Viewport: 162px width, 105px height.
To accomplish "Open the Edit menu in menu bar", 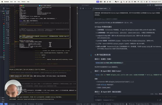I will tap(15, 2).
